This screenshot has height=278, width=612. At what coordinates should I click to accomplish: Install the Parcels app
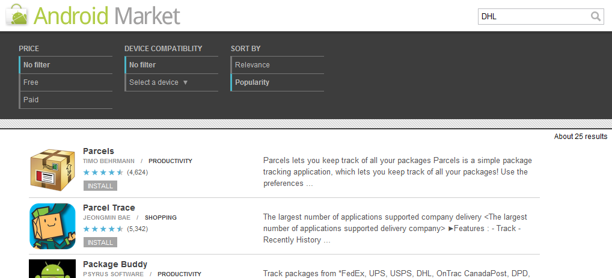[100, 186]
